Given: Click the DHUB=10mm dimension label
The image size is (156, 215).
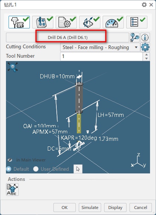Looking at the screenshot, I should (57, 76).
